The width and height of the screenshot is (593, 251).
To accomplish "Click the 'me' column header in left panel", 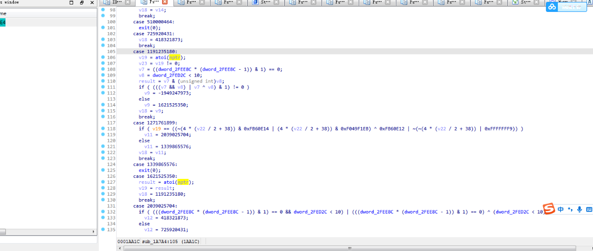I will [48, 13].
